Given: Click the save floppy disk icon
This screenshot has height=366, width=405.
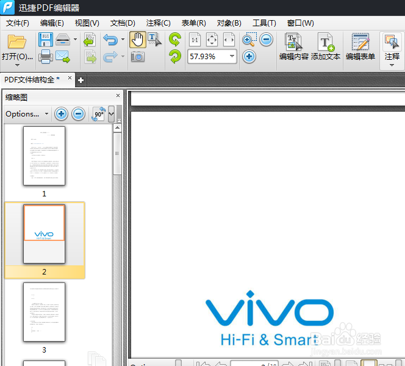Looking at the screenshot, I should 46,40.
